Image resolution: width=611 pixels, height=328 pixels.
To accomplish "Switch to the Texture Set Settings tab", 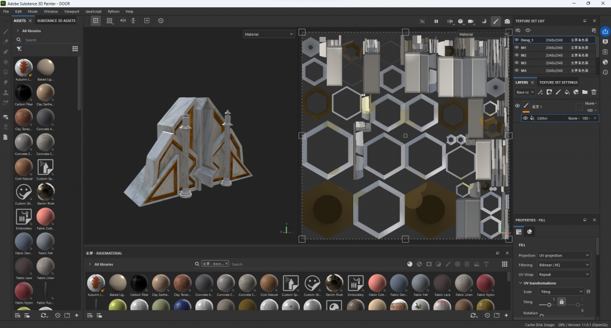I will point(558,82).
